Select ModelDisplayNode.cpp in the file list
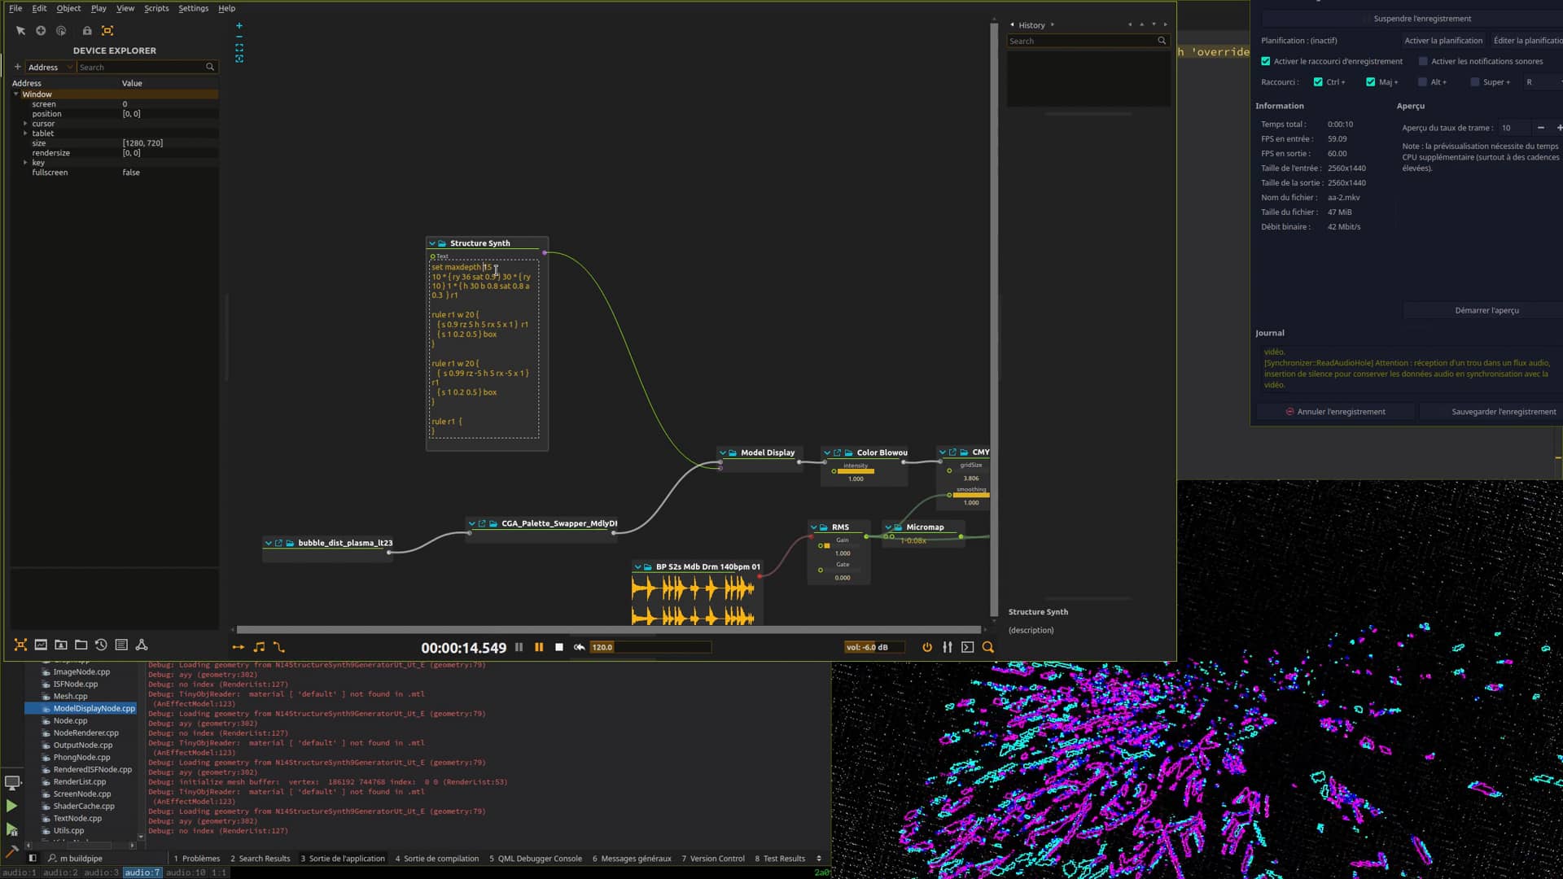Viewport: 1563px width, 879px height. tap(90, 708)
